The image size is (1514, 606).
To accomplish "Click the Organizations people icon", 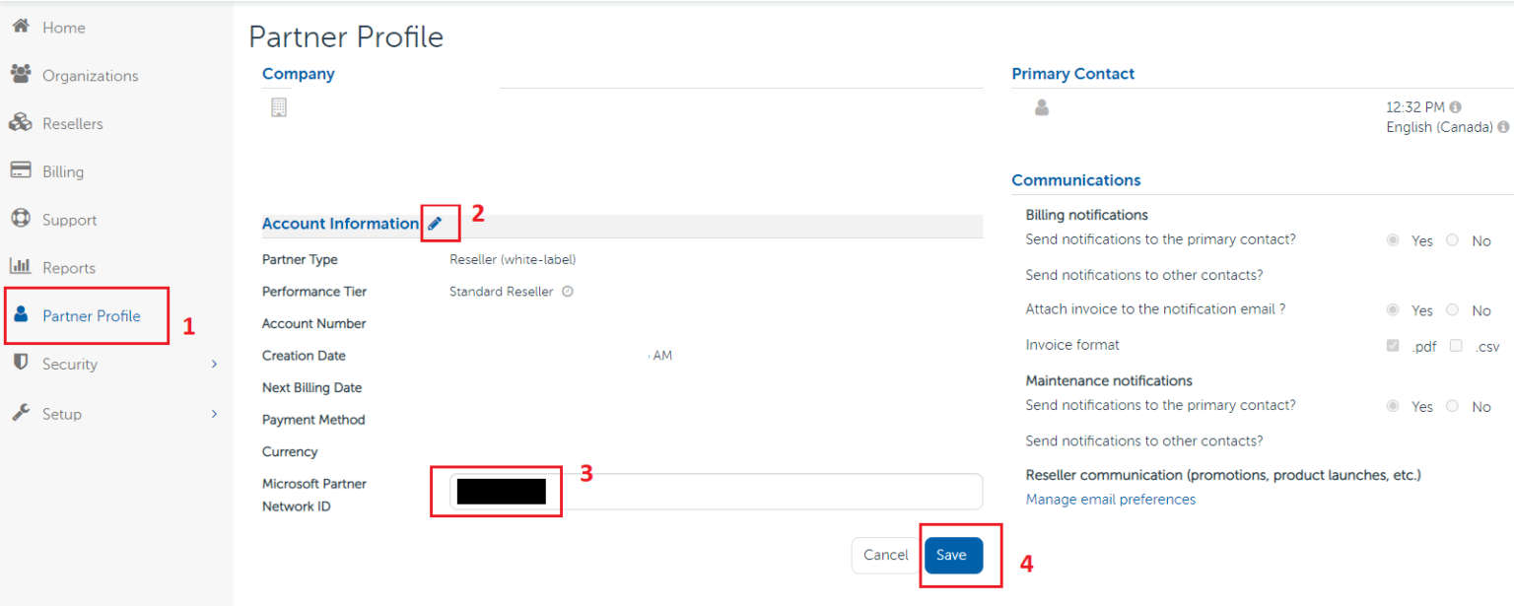I will [20, 75].
